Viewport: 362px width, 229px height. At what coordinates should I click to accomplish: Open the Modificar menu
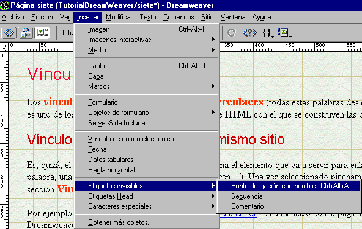point(119,17)
